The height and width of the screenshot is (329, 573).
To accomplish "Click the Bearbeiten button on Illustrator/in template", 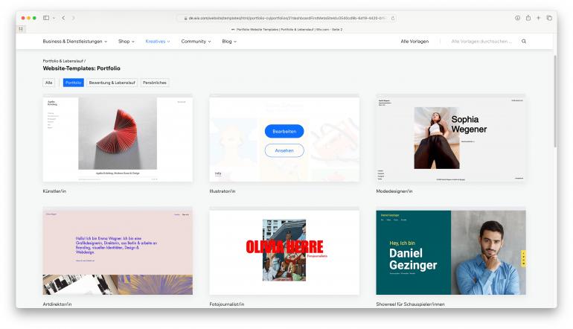I will [x=284, y=131].
